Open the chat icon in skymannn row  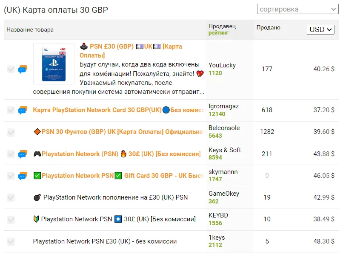click(x=23, y=176)
